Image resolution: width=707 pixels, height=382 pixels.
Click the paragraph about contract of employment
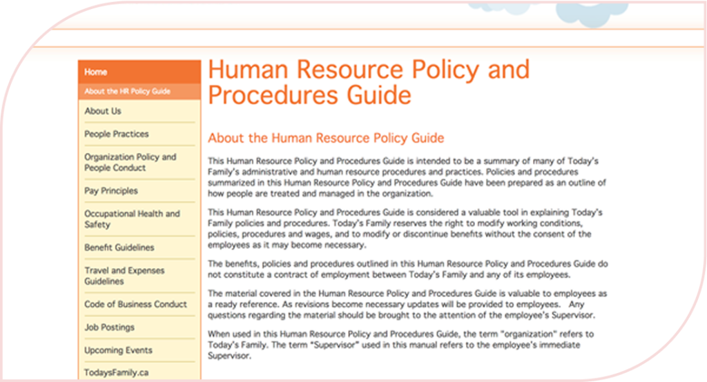coord(407,270)
